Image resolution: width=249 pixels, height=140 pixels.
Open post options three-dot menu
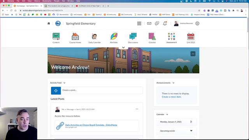(x=137, y=109)
